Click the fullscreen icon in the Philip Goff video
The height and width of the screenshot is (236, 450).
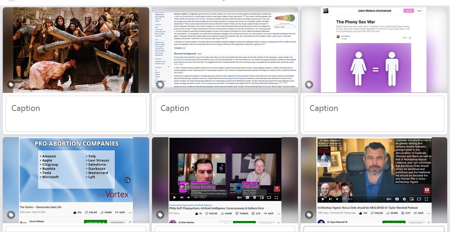276,197
